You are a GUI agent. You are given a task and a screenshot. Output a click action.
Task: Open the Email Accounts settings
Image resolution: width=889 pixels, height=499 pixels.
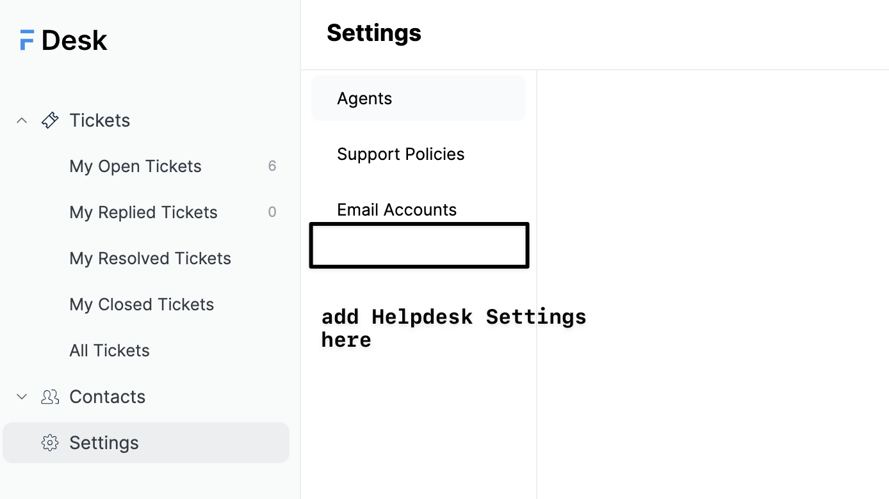coord(396,209)
